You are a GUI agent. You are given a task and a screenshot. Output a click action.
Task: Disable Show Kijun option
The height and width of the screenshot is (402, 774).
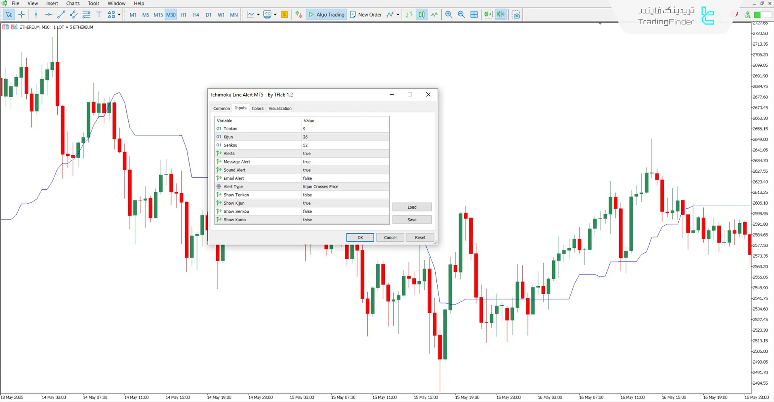pyautogui.click(x=345, y=203)
